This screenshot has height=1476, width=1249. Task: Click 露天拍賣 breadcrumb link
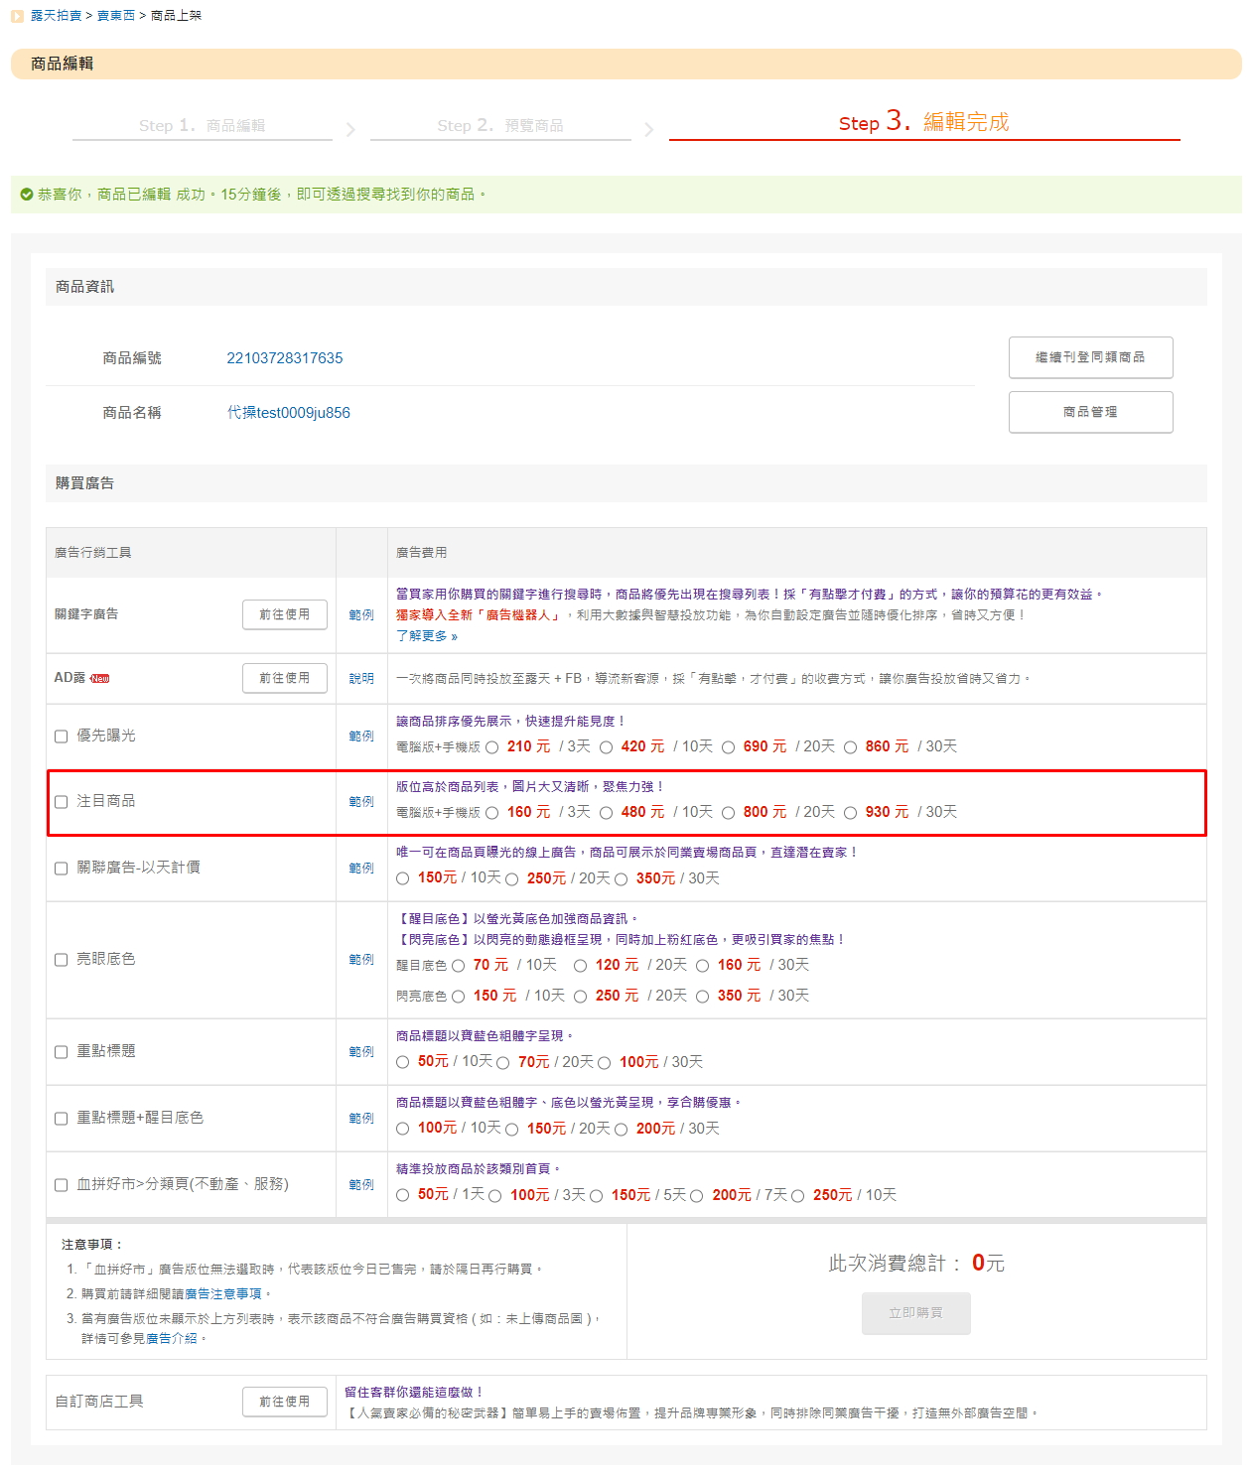click(57, 16)
